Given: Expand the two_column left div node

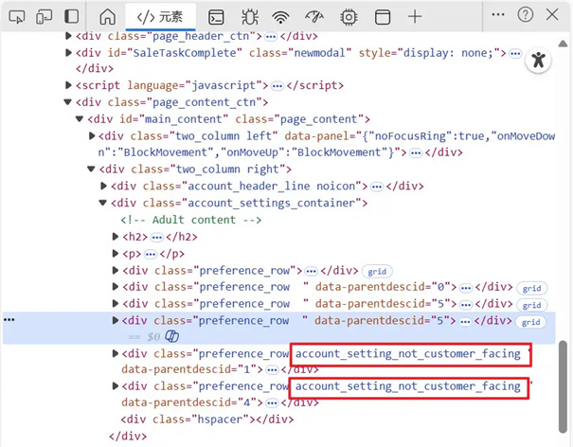Looking at the screenshot, I should click(x=92, y=136).
